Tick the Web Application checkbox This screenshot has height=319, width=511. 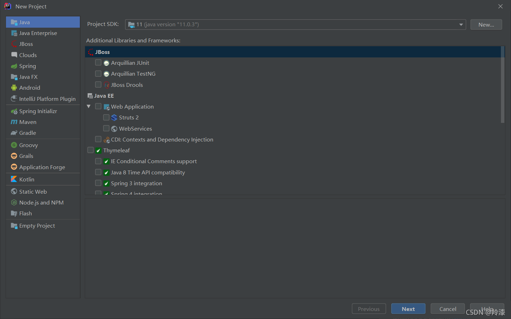click(98, 106)
